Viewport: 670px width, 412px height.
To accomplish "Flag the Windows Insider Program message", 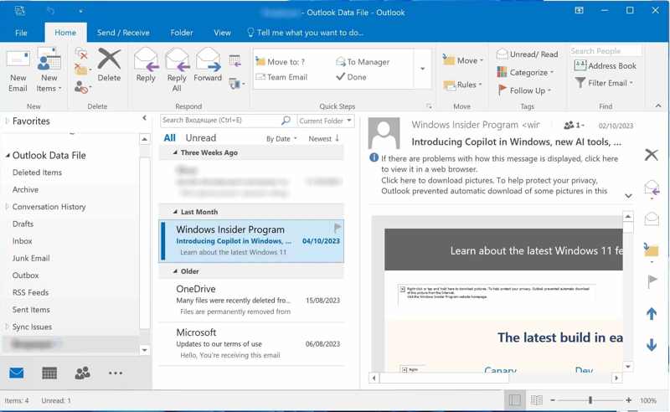I will [x=338, y=228].
